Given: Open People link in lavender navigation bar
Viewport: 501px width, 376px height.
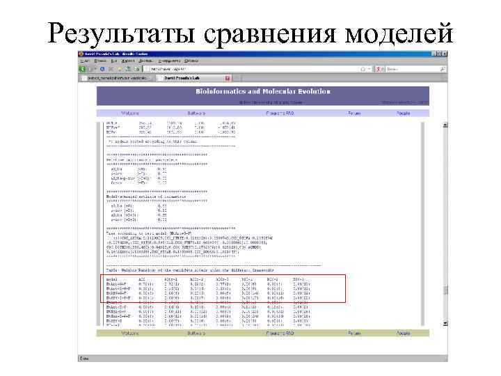Looking at the screenshot, I should click(x=403, y=113).
